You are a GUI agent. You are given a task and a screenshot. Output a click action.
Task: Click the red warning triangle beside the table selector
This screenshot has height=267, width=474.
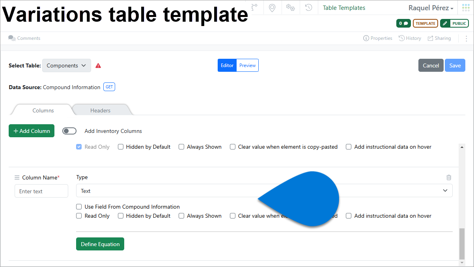(98, 65)
